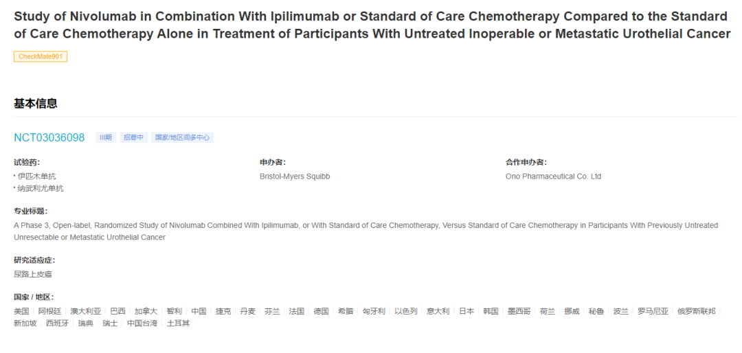Screen dimensions: 742x353
Task: Select the country 中国 in the list
Action: 199,311
